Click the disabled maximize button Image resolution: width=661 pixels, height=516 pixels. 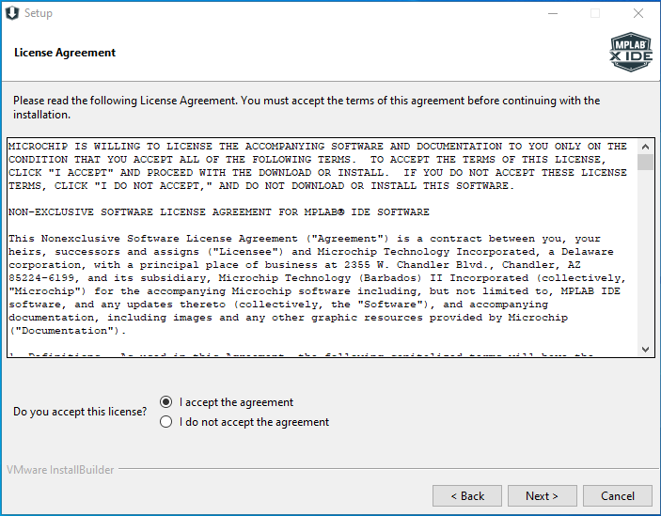pyautogui.click(x=595, y=13)
